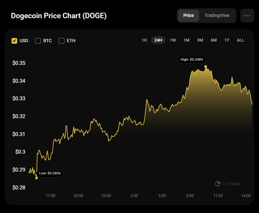This screenshot has height=213, width=259.
Task: Click the $0.33 y-axis label
Action: (x=19, y=99)
